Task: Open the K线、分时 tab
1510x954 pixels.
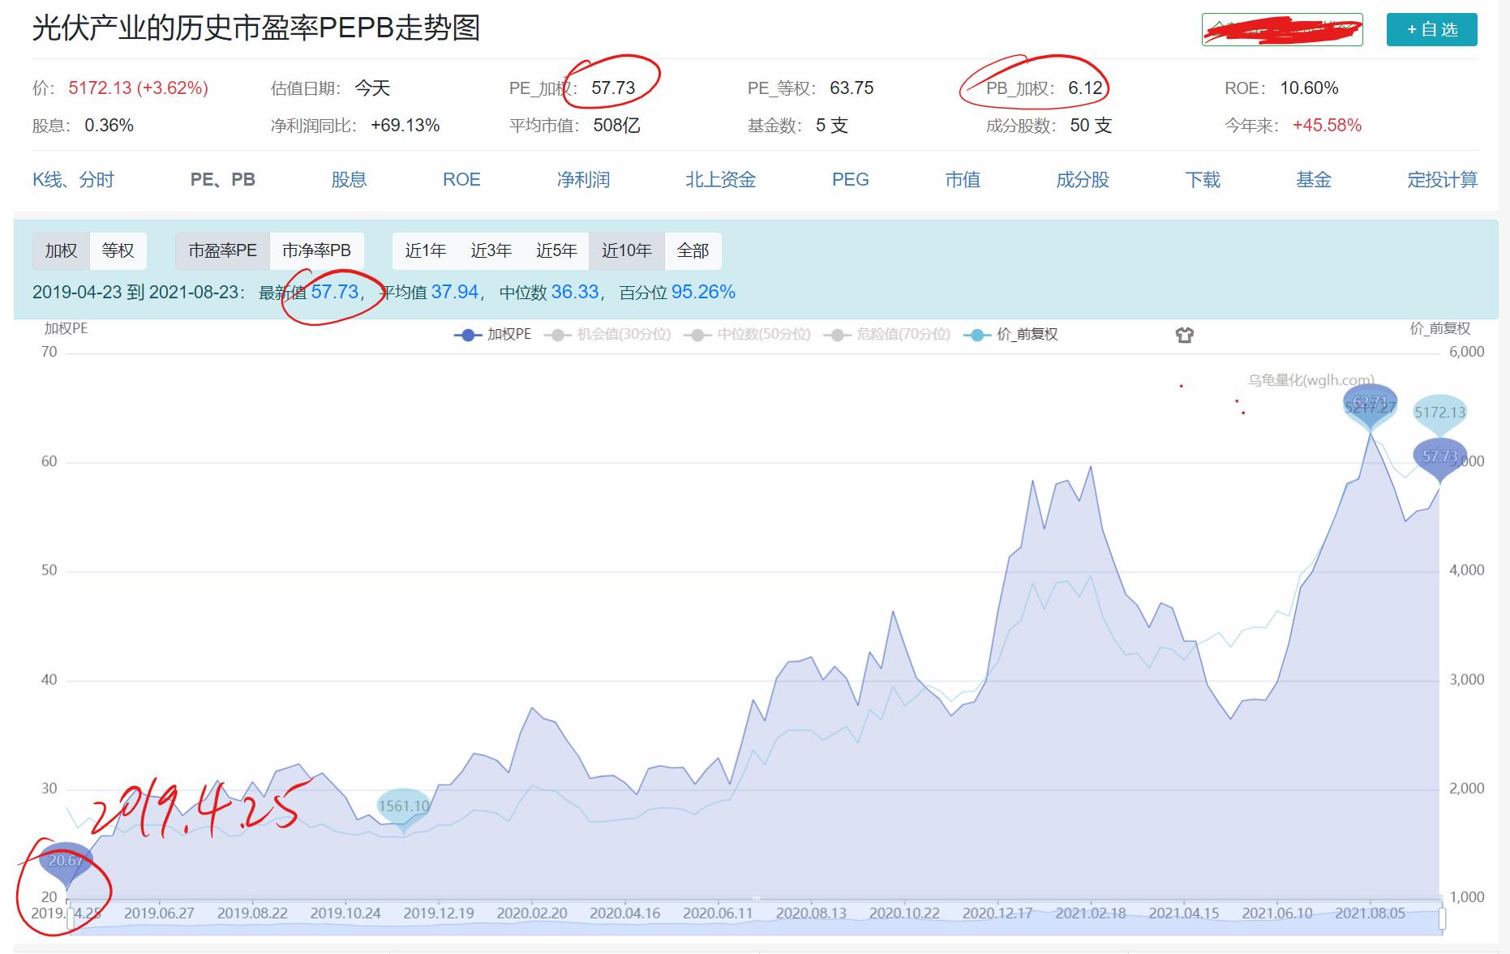Action: 75,180
